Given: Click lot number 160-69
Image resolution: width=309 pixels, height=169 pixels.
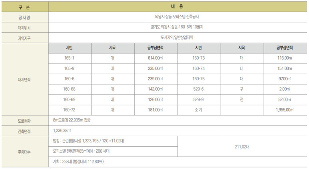Looking at the screenshot, I should click(x=69, y=99).
